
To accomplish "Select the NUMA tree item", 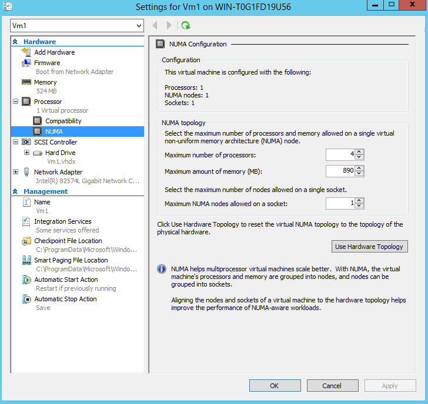I will 78,132.
